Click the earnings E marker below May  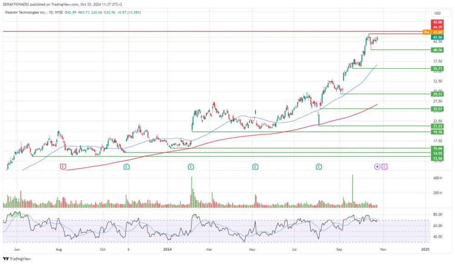click(254, 167)
